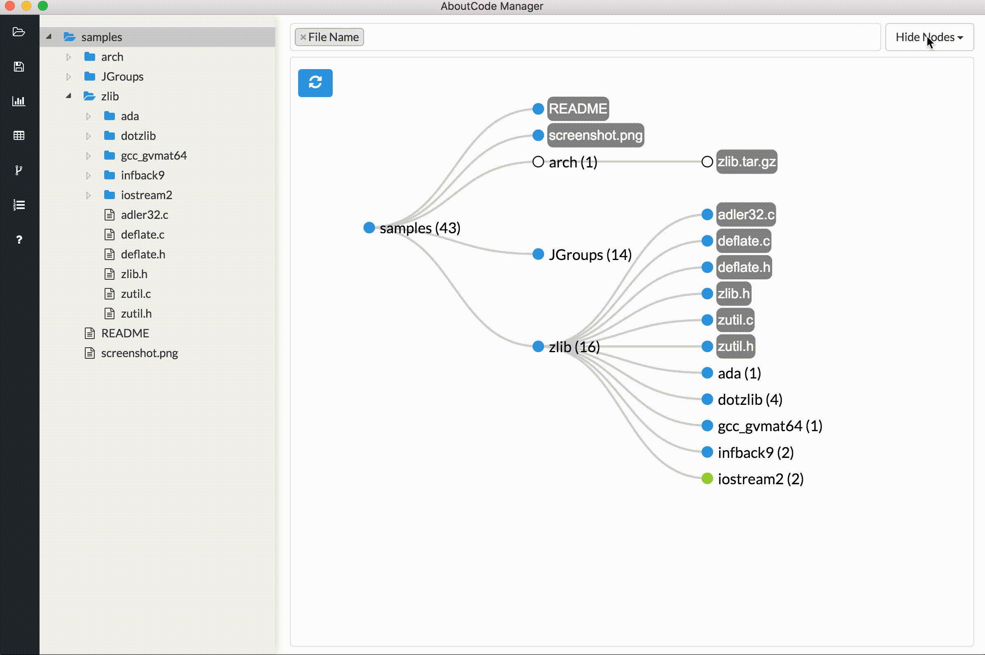Collapse the samples tree root
Image resolution: width=985 pixels, height=655 pixels.
coord(49,36)
